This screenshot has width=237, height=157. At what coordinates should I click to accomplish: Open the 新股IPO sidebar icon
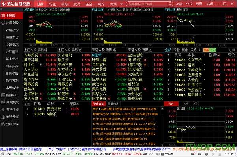[x=3, y=95]
